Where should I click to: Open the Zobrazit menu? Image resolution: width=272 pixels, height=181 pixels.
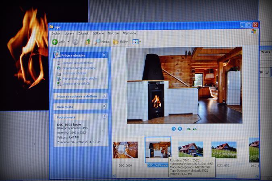point(83,33)
